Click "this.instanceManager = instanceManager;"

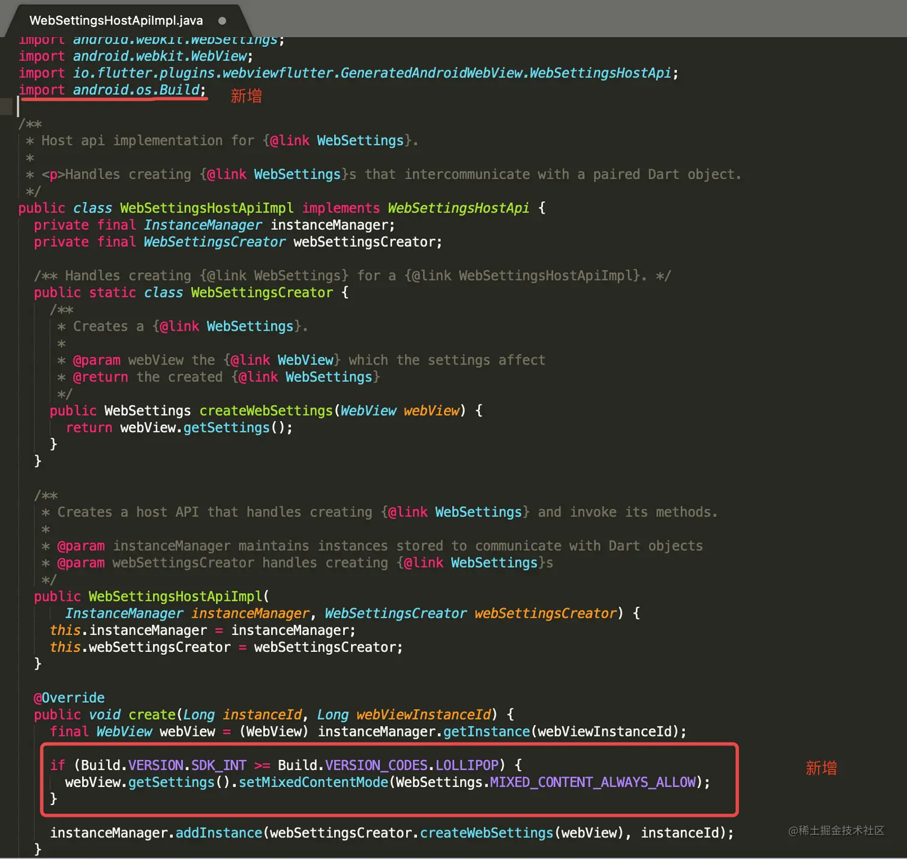(x=203, y=630)
